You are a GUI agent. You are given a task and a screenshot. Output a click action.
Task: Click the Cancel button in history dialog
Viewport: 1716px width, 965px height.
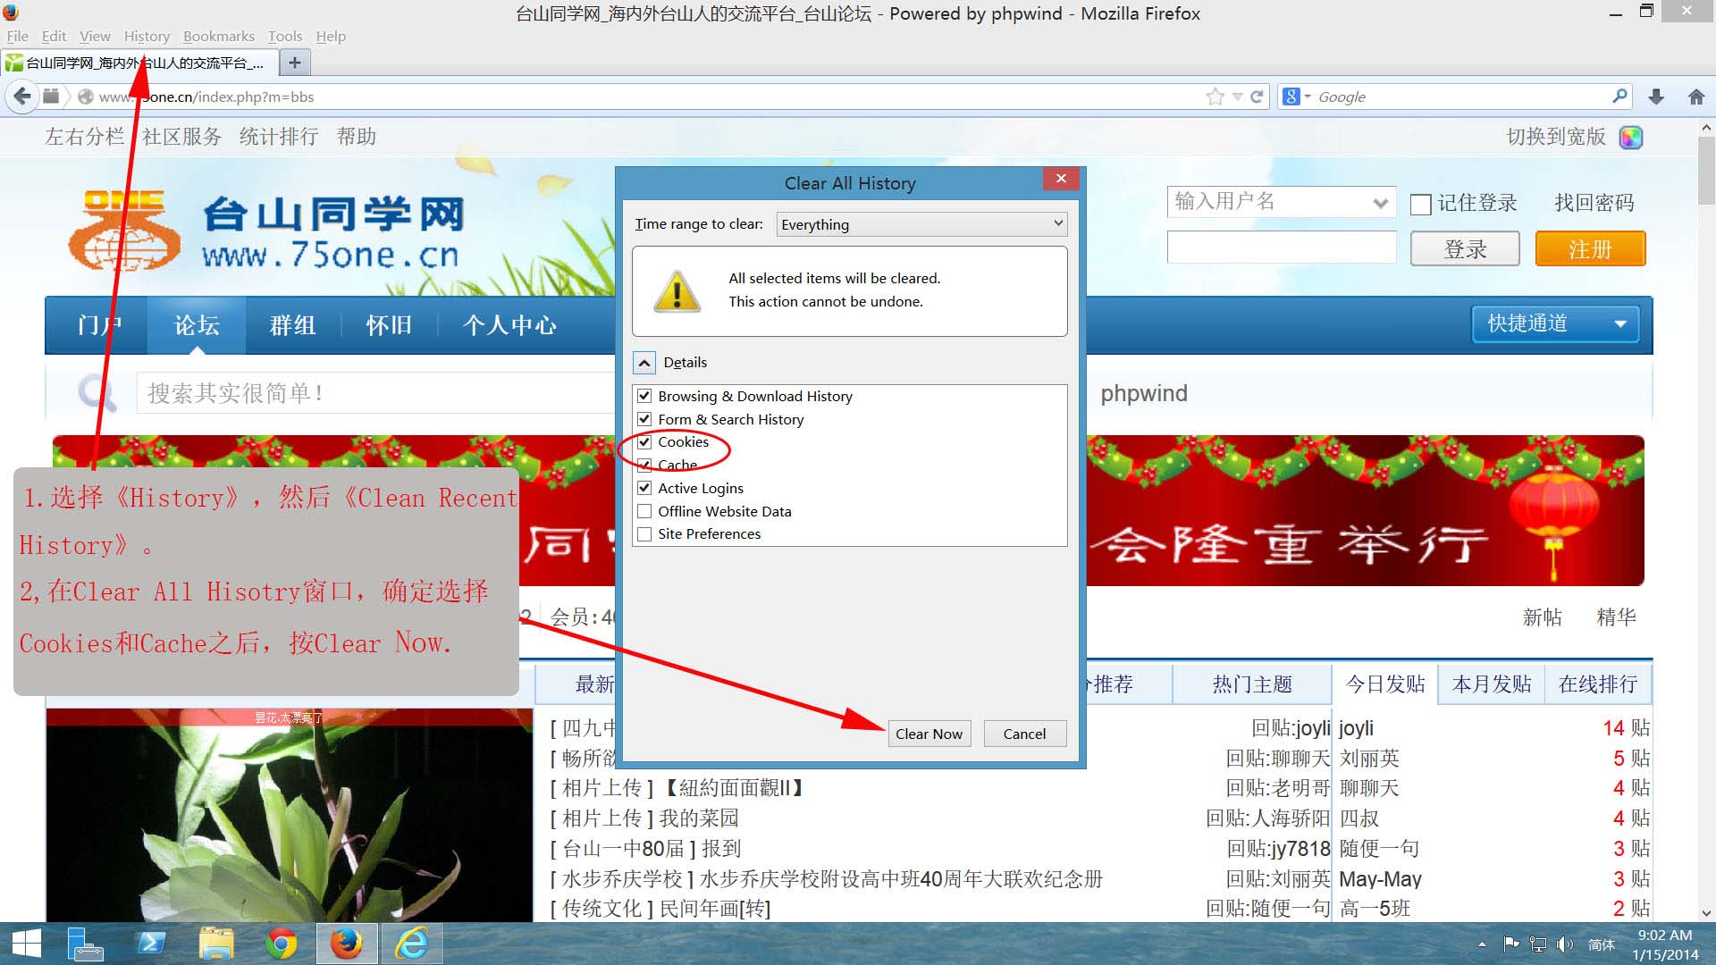pos(1023,733)
